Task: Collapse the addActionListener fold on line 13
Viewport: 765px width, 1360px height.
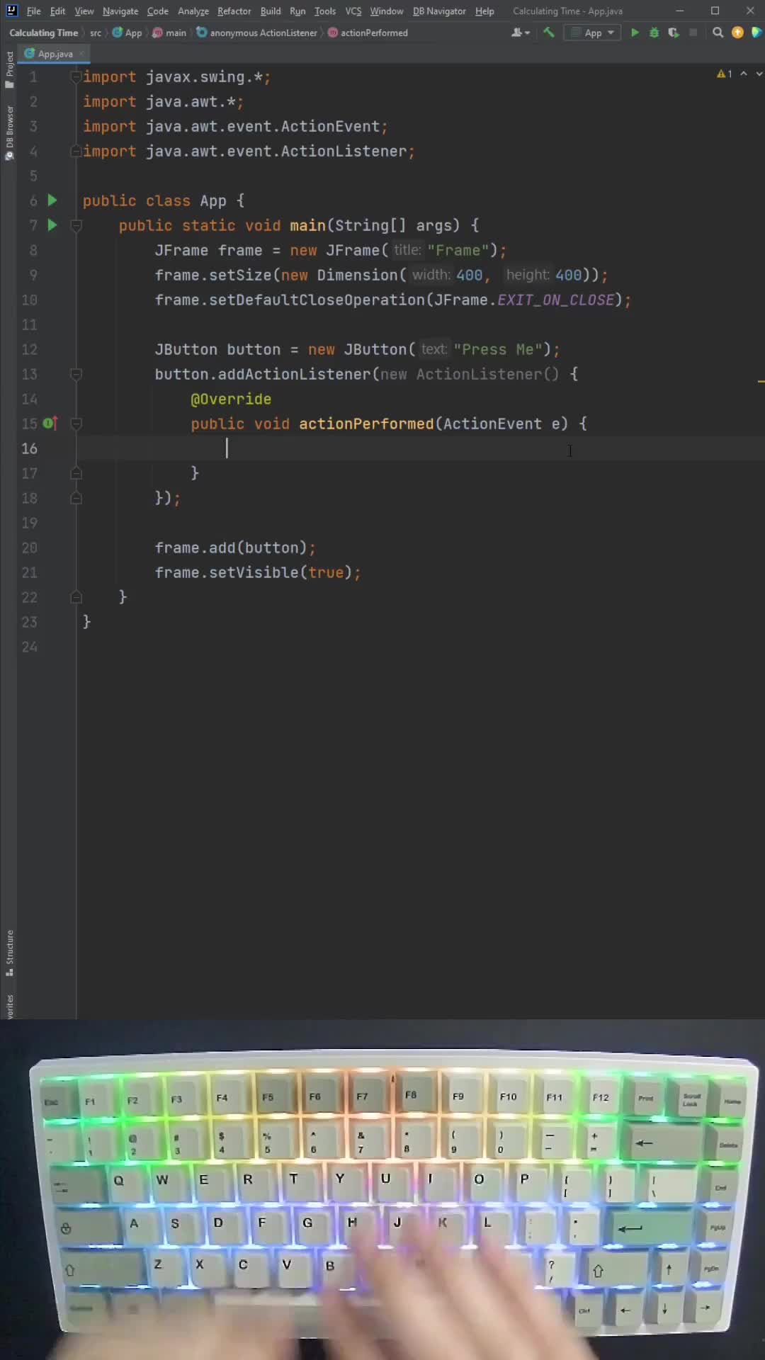Action: click(76, 375)
